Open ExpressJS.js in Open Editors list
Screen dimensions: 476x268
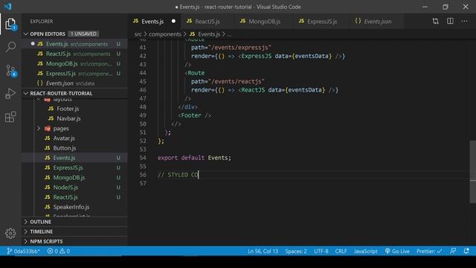point(74,74)
